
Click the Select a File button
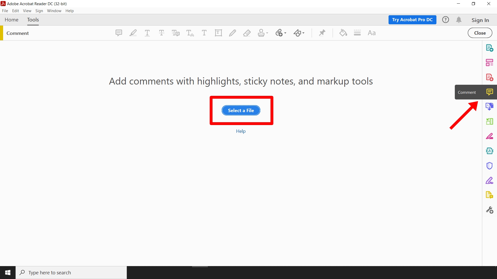[x=241, y=110]
